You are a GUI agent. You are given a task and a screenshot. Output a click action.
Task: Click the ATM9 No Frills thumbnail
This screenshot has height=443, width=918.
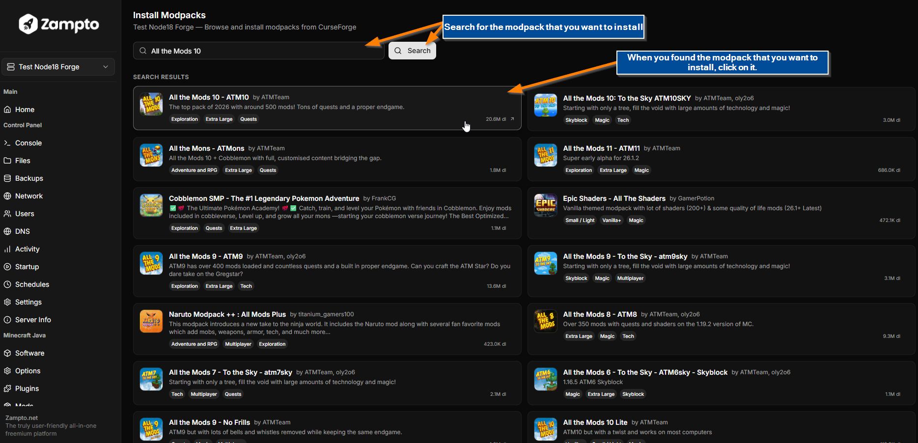click(x=151, y=429)
